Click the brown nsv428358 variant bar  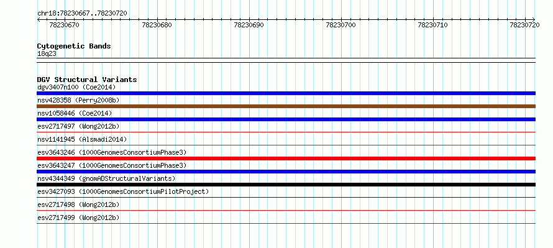click(x=286, y=106)
